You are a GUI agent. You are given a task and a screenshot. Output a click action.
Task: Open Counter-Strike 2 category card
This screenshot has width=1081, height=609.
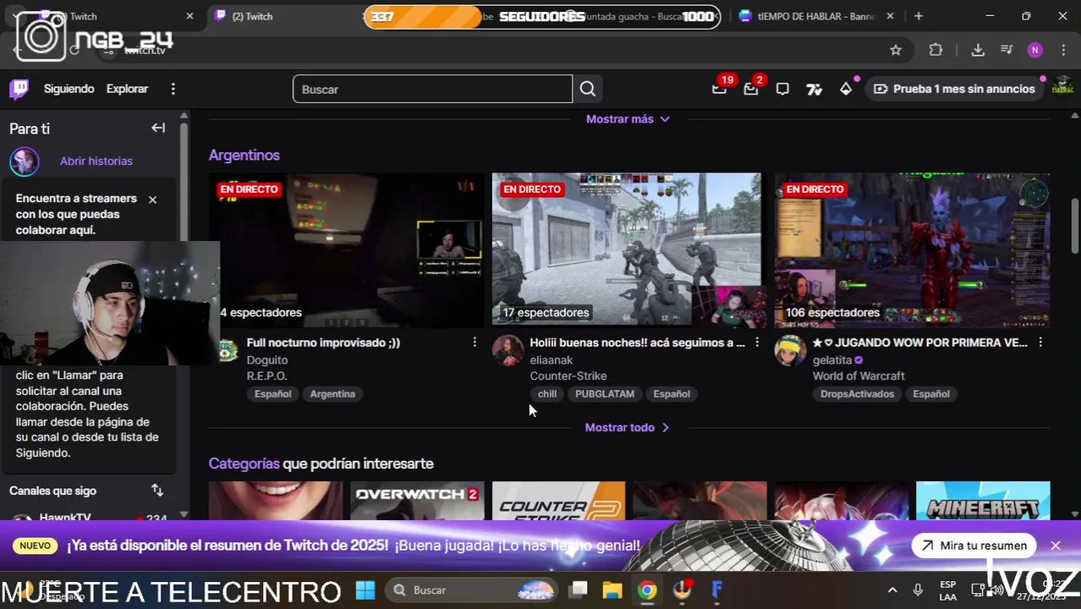click(558, 501)
